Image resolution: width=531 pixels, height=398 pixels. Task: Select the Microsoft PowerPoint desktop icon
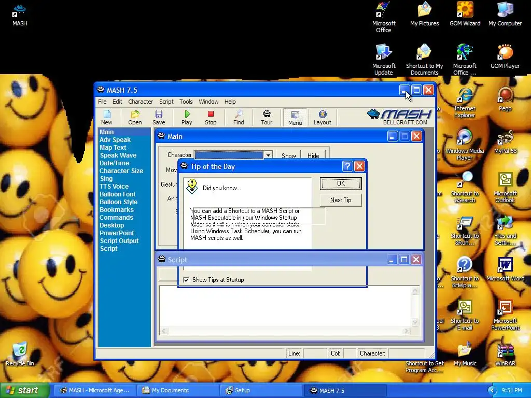click(505, 315)
